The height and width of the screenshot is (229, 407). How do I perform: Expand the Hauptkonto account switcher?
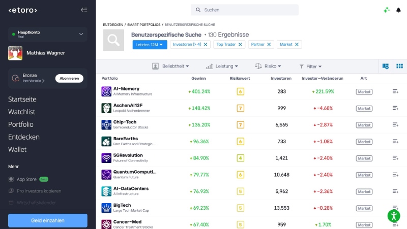click(x=48, y=34)
